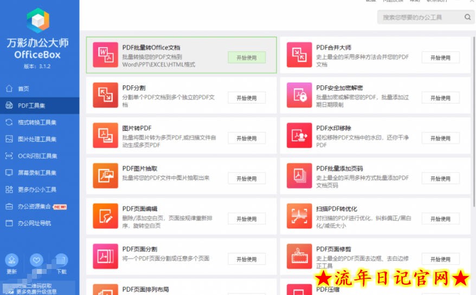Click the 首页 home icon
The width and height of the screenshot is (476, 295).
9,89
